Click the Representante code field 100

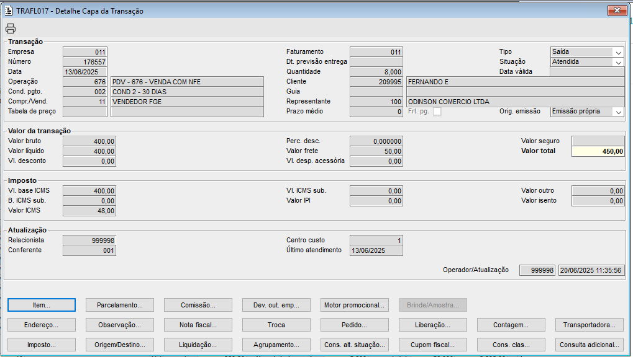376,102
